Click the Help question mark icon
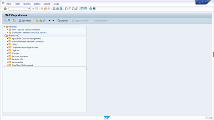The width and height of the screenshot is (214, 120). tap(91, 9)
